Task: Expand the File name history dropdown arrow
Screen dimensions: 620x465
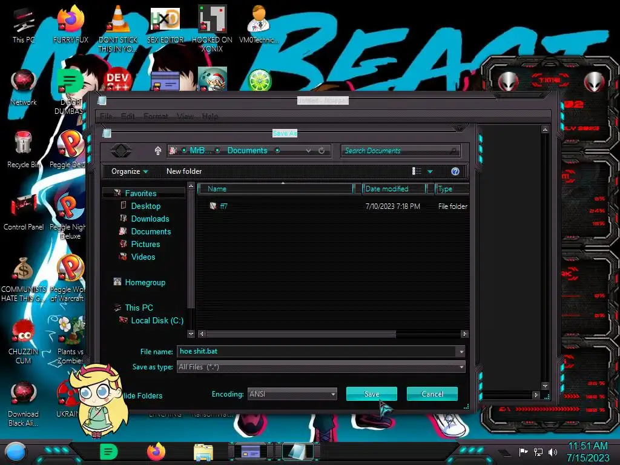Action: click(461, 352)
